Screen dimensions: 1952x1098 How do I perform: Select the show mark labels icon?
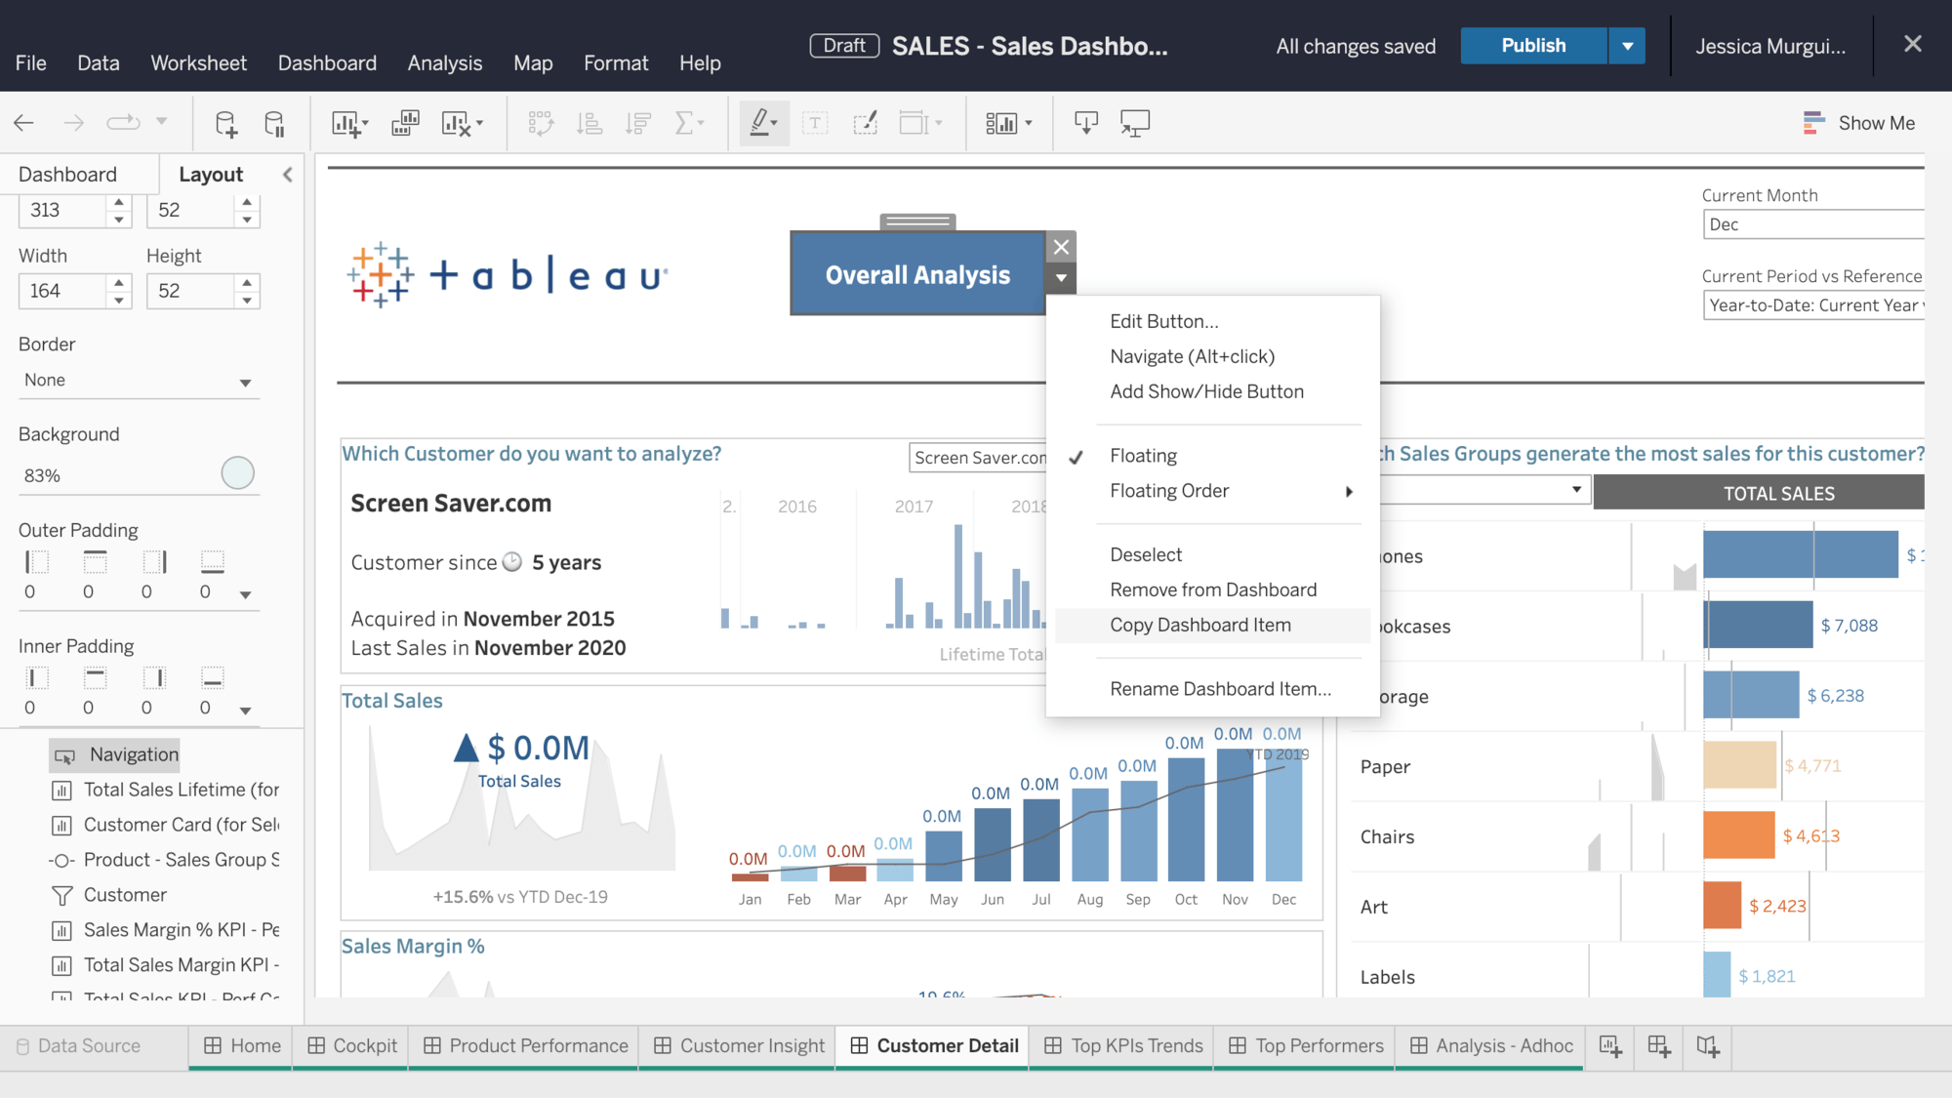tap(817, 122)
